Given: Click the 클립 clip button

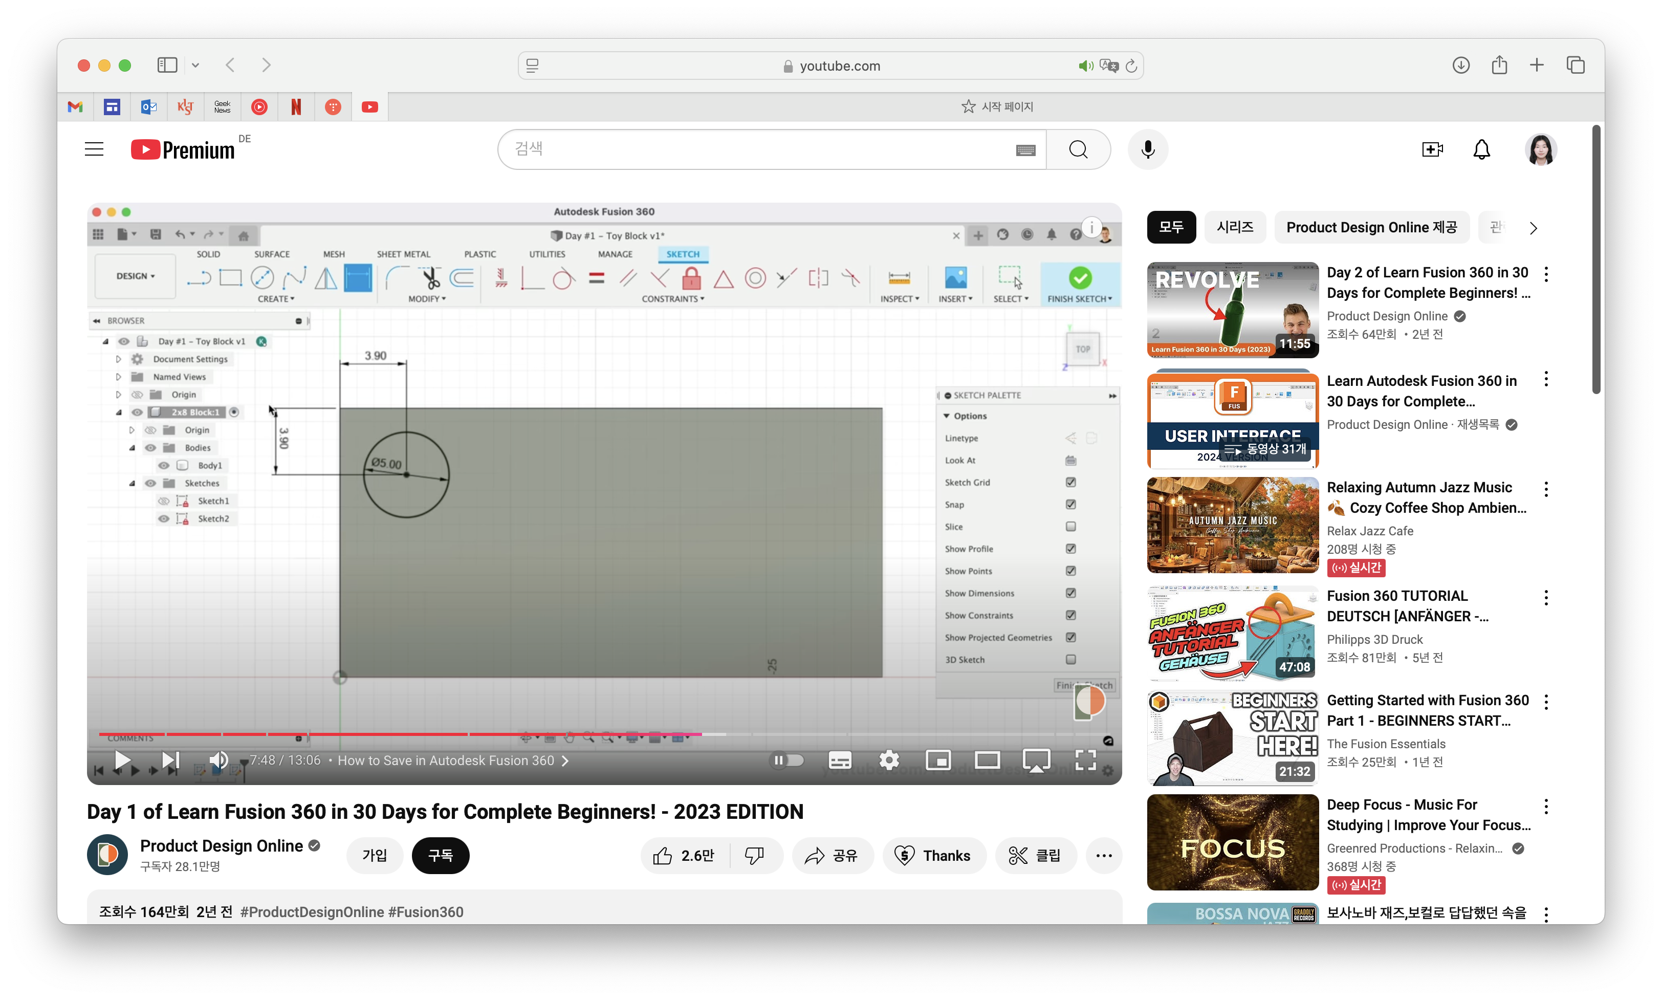Looking at the screenshot, I should (1036, 855).
